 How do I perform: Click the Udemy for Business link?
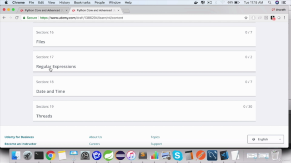click(19, 137)
